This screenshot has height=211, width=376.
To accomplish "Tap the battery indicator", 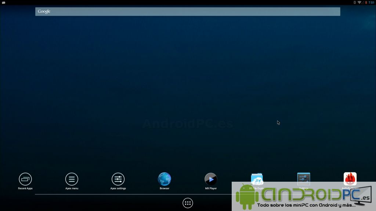I will [x=365, y=2].
